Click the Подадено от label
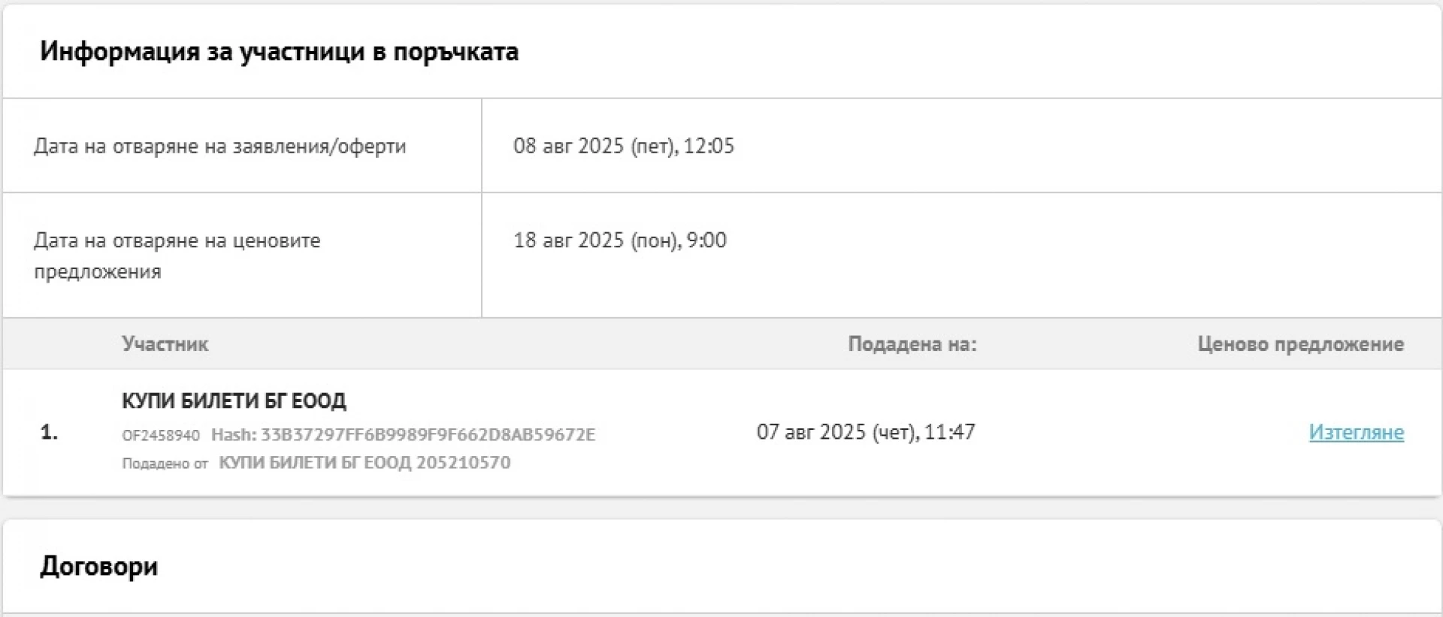The width and height of the screenshot is (1443, 617). [165, 464]
